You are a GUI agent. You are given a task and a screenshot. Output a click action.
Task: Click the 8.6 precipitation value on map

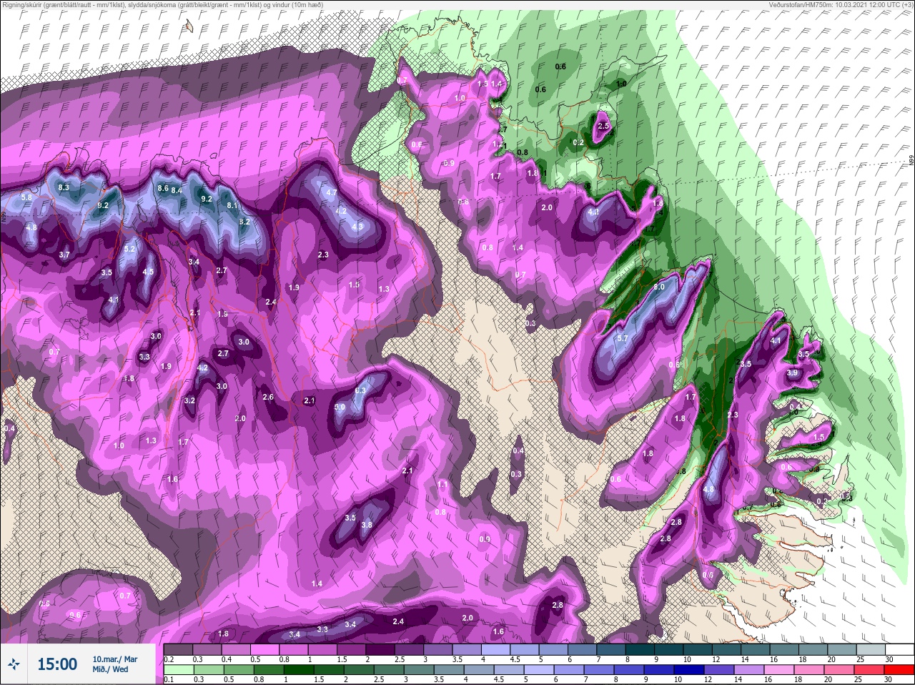163,188
